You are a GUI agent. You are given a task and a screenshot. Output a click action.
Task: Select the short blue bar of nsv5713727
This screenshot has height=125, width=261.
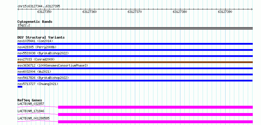point(20,87)
